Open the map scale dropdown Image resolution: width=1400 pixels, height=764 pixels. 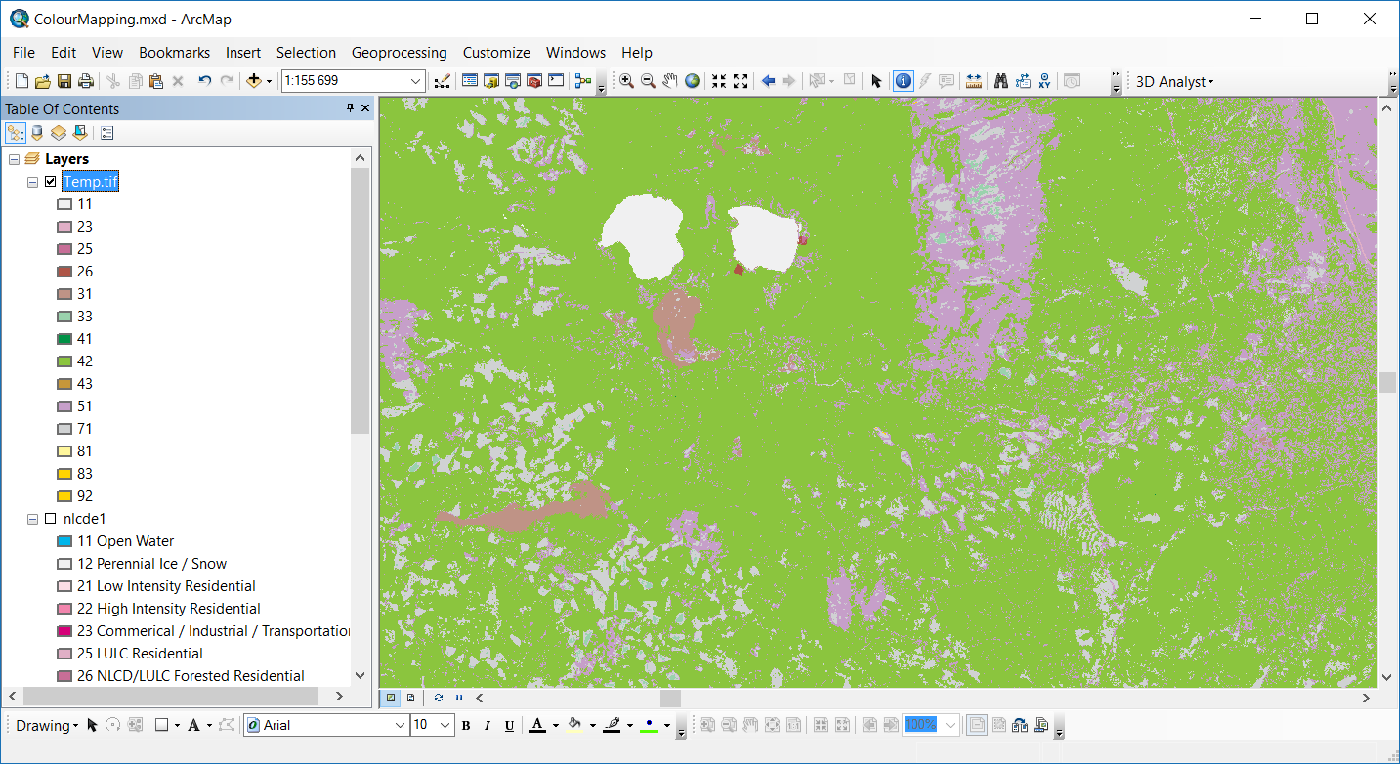click(x=416, y=82)
